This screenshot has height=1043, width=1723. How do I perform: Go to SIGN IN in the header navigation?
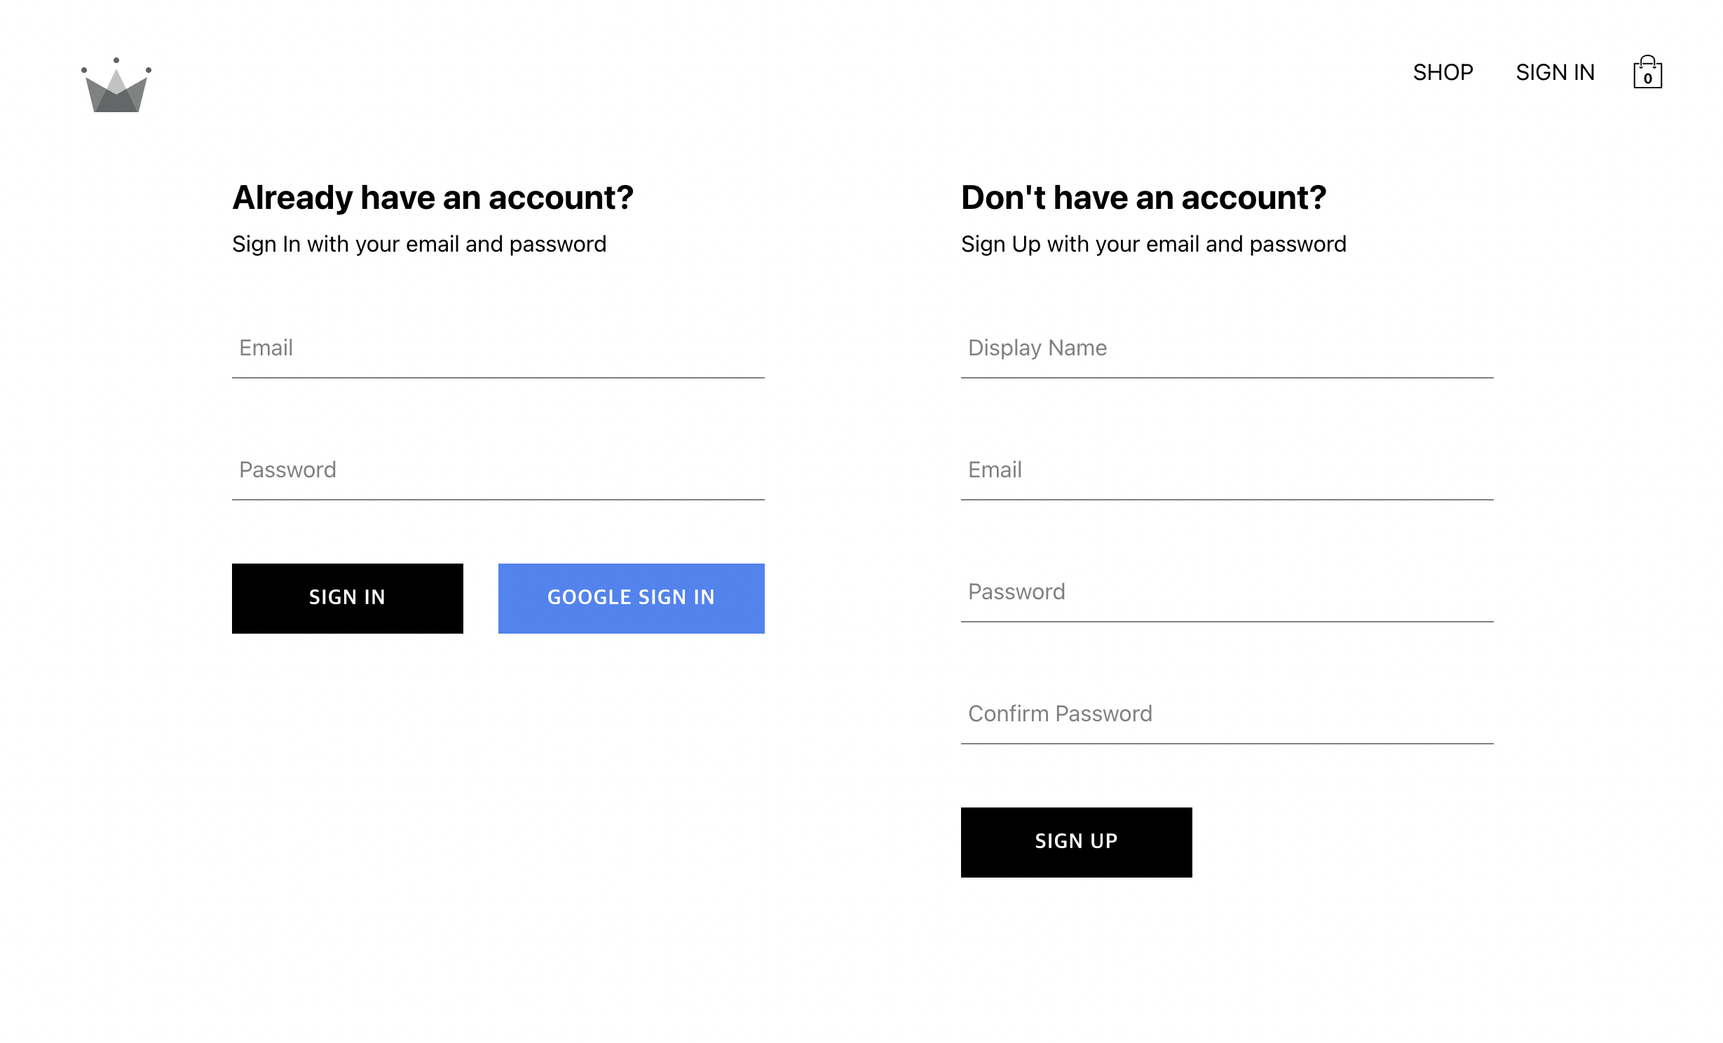click(x=1555, y=72)
